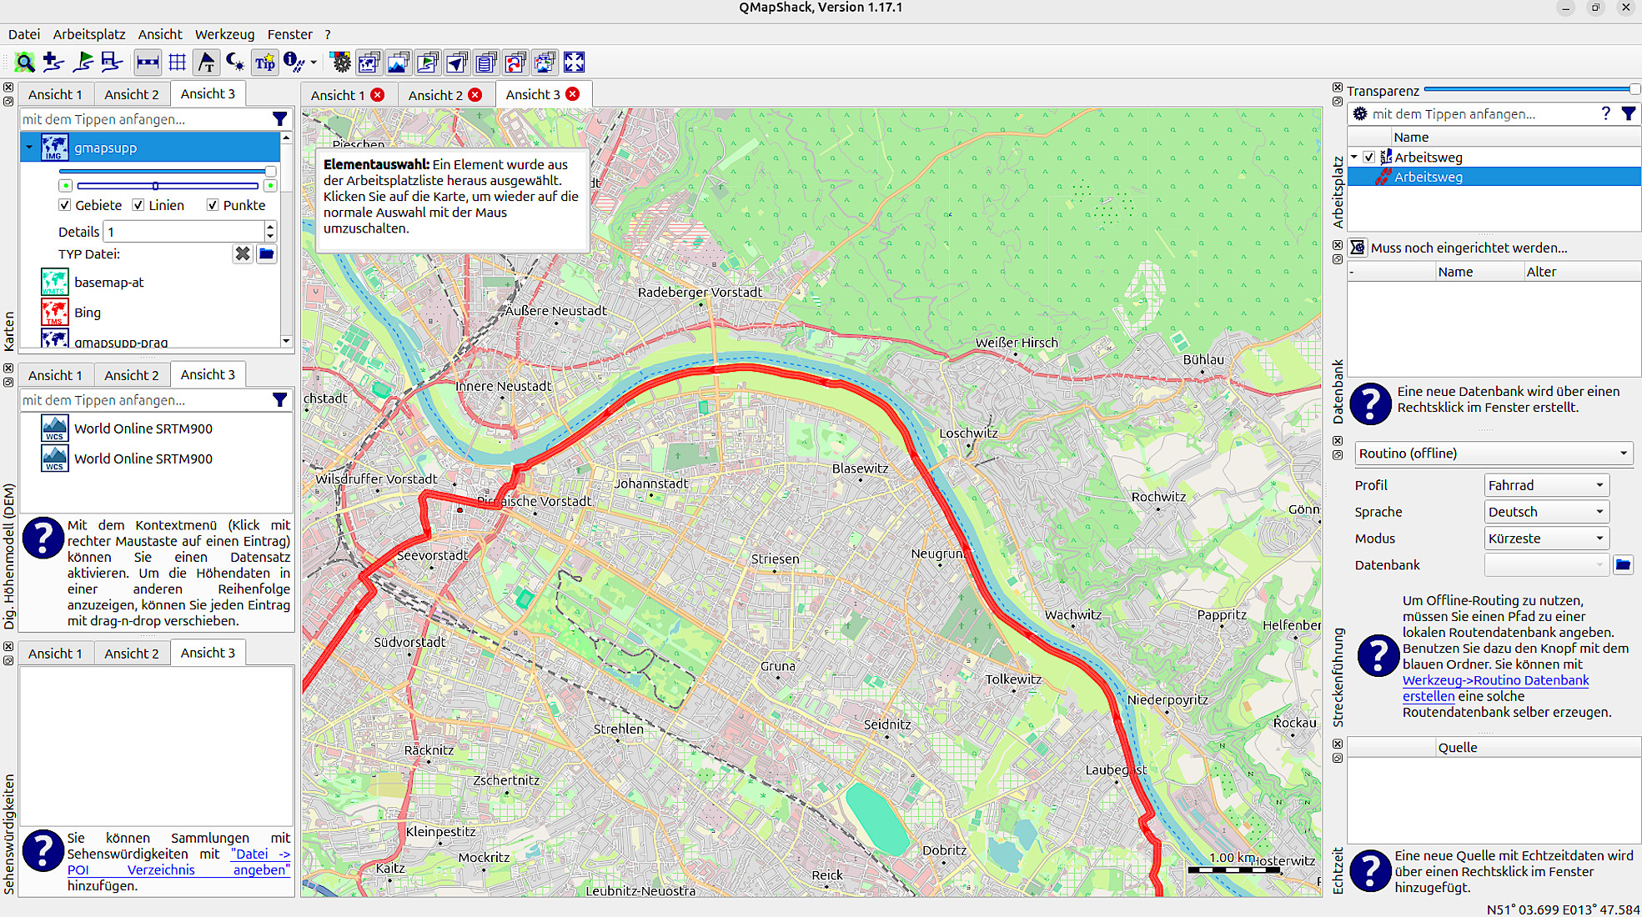The image size is (1642, 917).
Task: Open the setup gear toolbar icon
Action: [340, 63]
